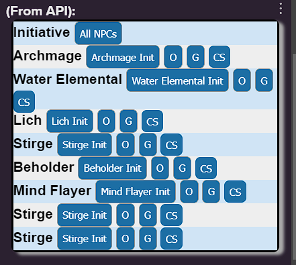Click the Water Elemental Init button

coord(177,81)
